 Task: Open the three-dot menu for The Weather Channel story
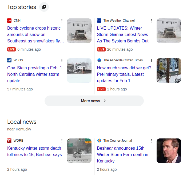point(152,21)
